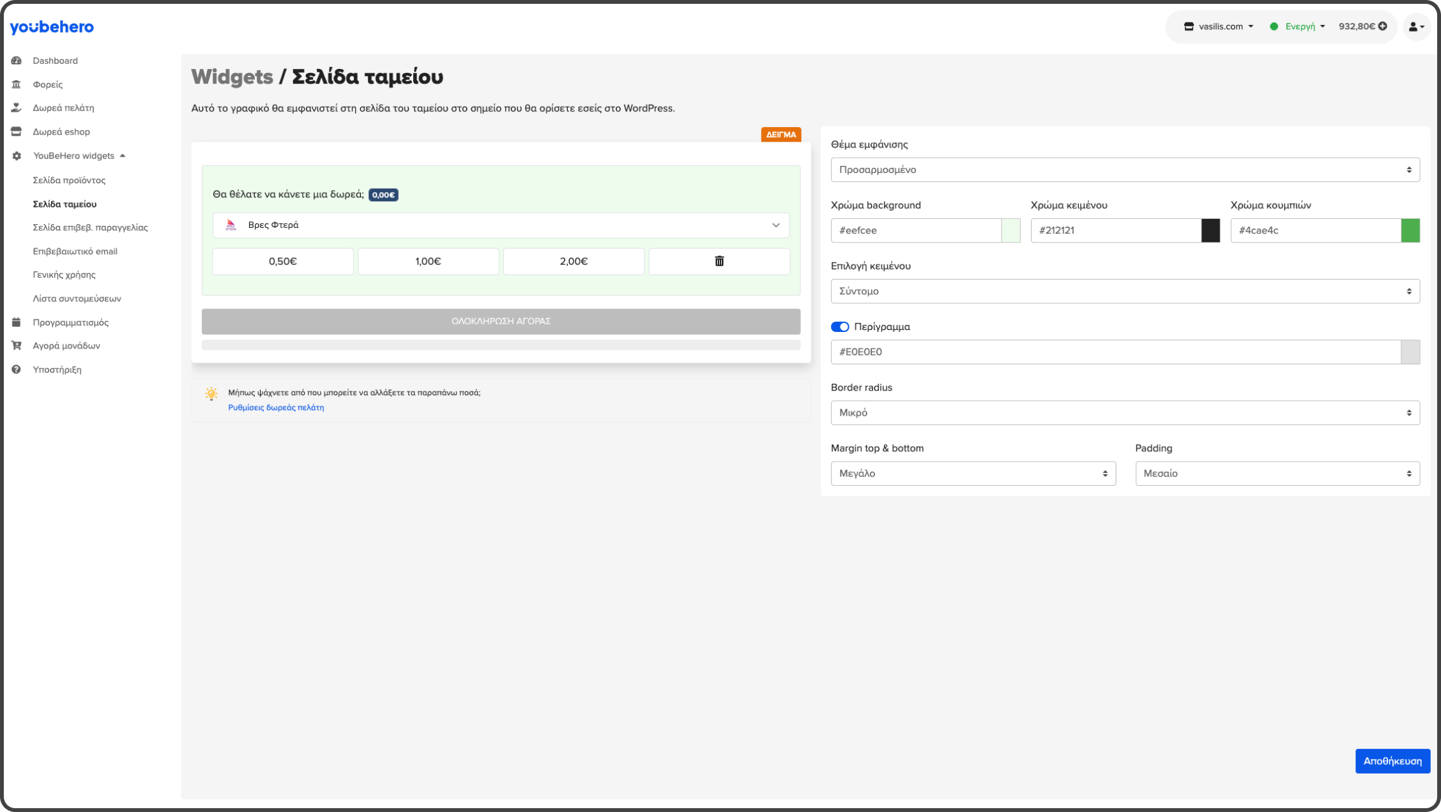The image size is (1441, 812).
Task: Open the Ρυθμίσεις δωρεάς πελάτη link
Action: click(276, 407)
